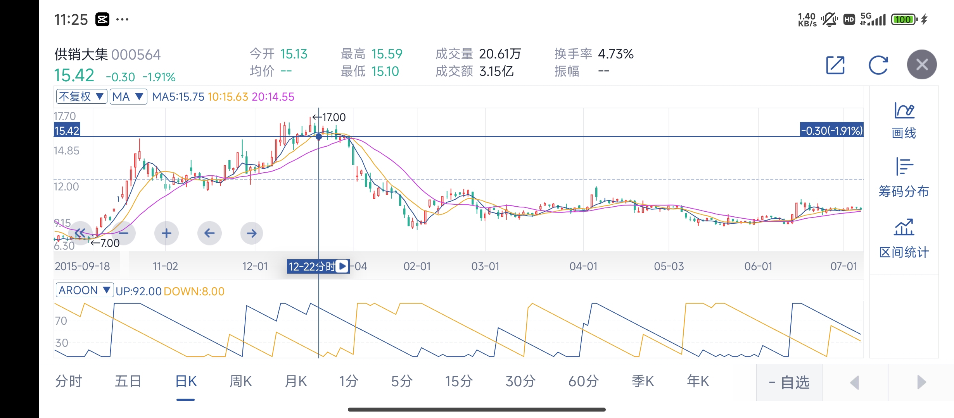The image size is (954, 418).
Task: Go to next stock arrow
Action: click(x=921, y=382)
